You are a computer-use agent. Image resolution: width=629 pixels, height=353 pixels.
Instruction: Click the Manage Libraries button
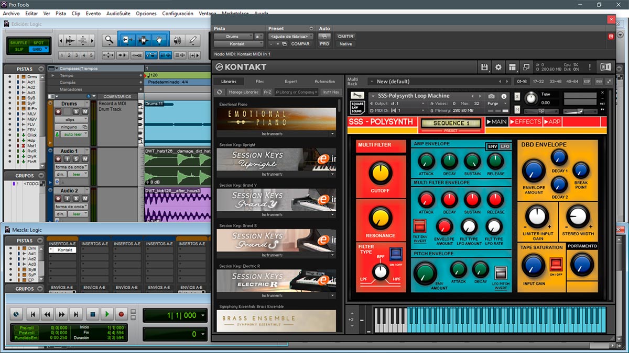(x=243, y=92)
